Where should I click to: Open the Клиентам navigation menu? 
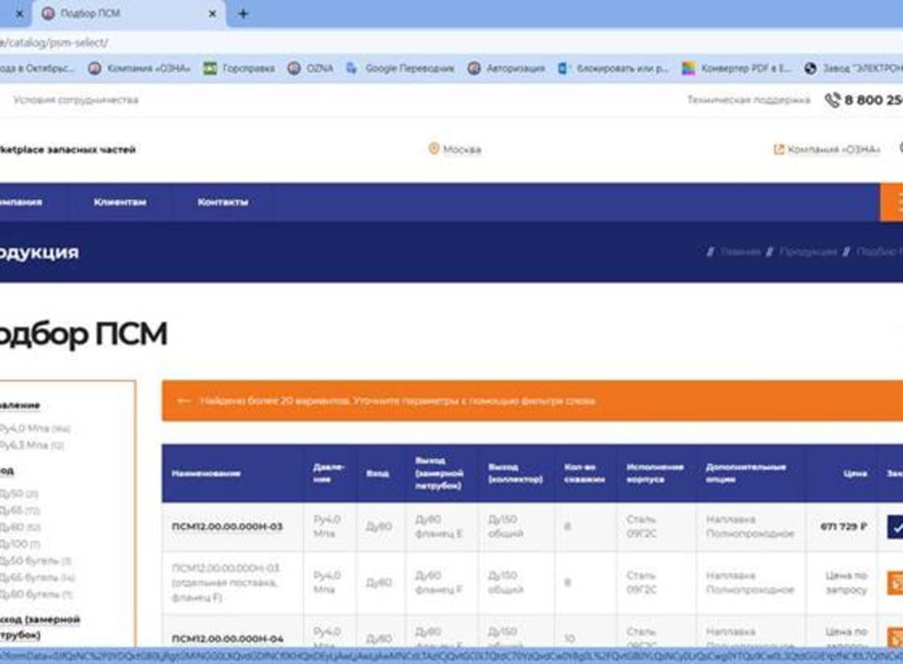point(120,202)
